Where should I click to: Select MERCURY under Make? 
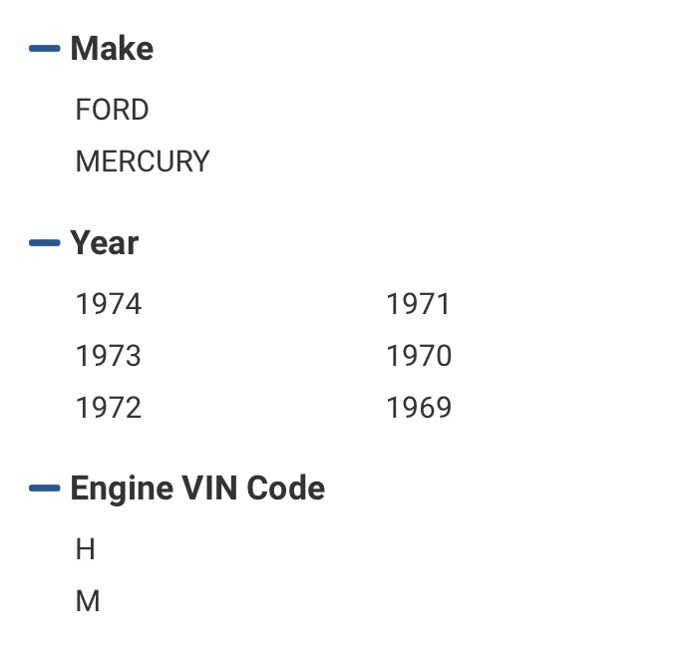click(143, 162)
